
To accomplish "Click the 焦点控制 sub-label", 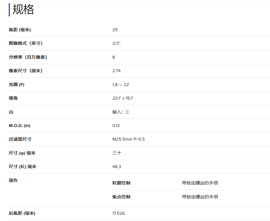I will 121,197.
